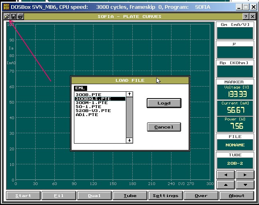The image size is (259, 205).
Task: Pick the 520B-V3.PTE file entry
Action: point(93,110)
